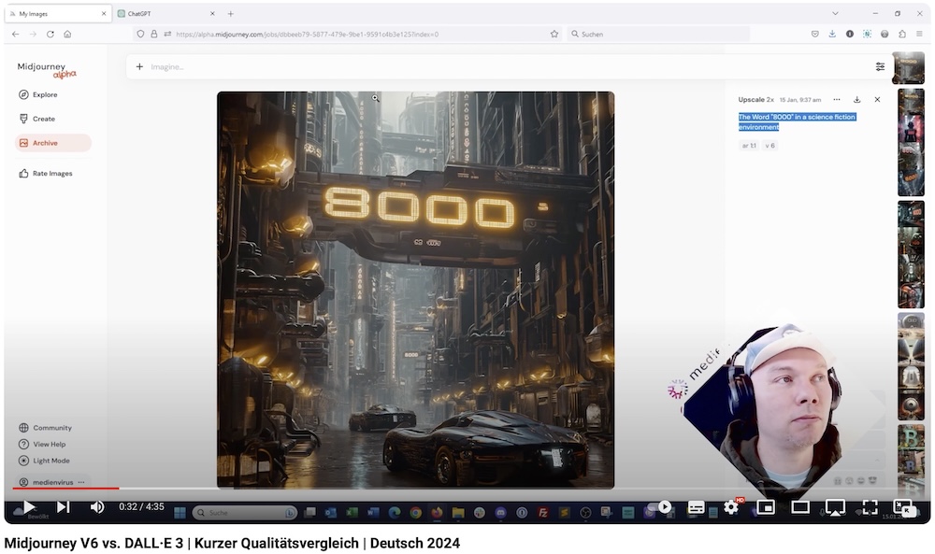Open the prompt settings sliders icon

coord(880,66)
